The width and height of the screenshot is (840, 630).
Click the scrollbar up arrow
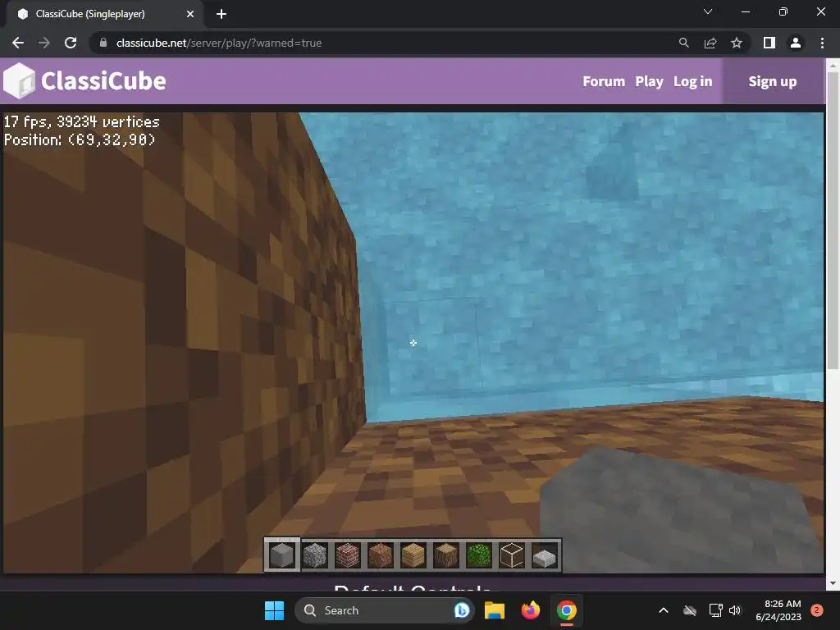833,65
